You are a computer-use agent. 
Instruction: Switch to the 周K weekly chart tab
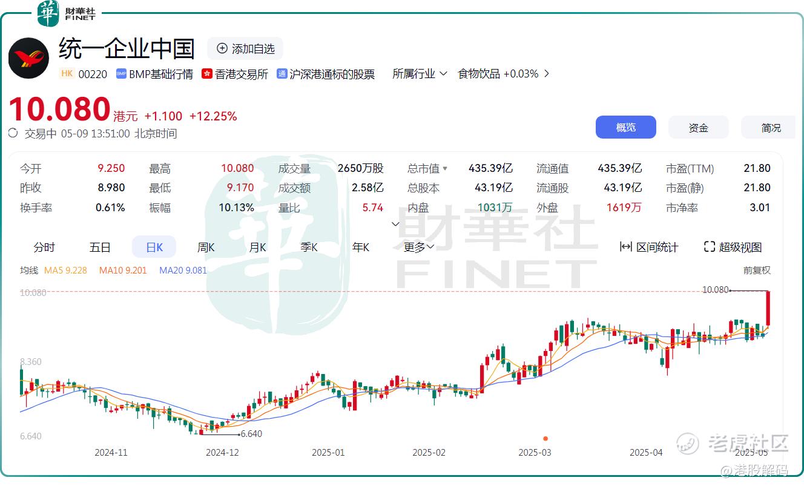point(206,247)
